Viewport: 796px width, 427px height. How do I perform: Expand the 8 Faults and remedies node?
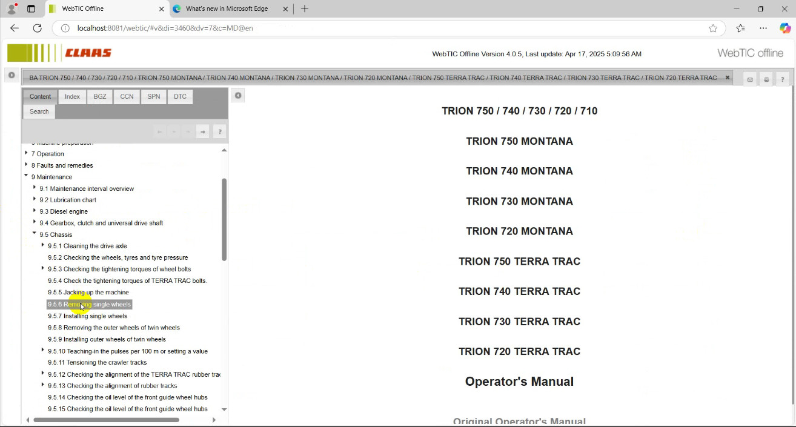[x=26, y=165]
